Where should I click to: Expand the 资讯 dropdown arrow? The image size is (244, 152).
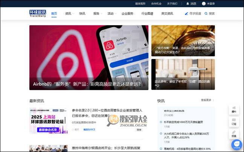73,14
